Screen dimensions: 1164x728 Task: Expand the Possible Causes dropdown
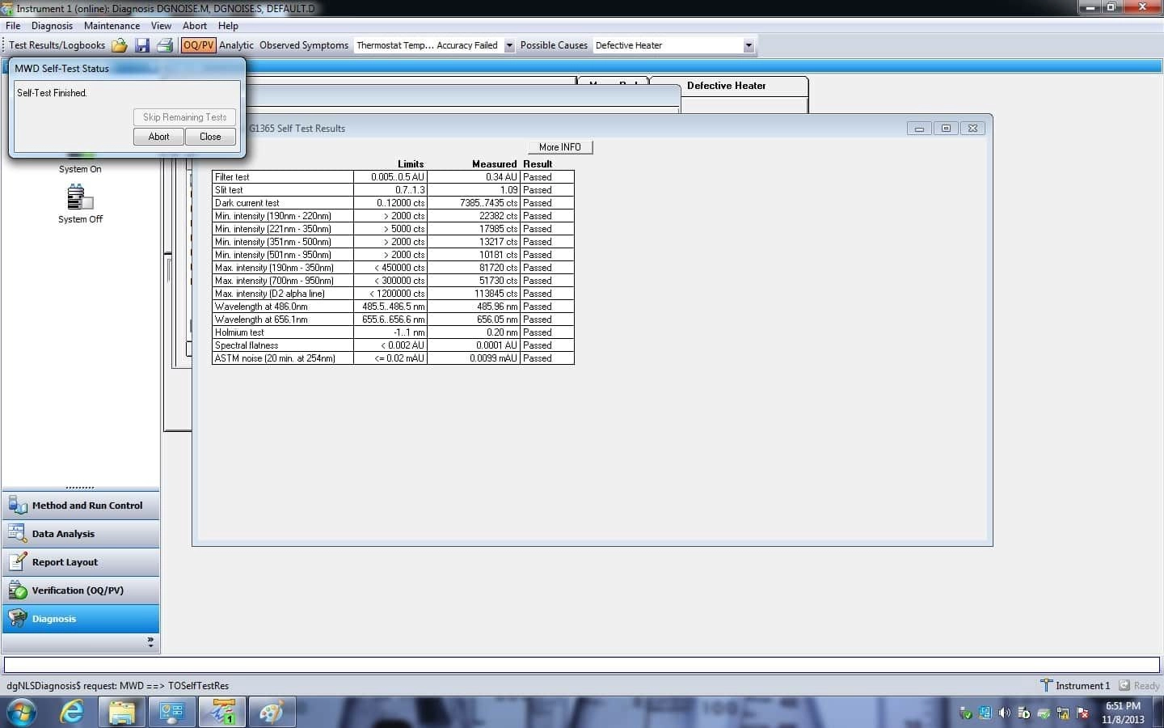point(749,45)
